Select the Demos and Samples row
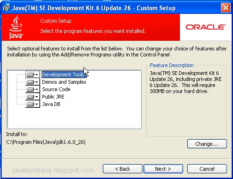The image size is (233, 179). point(64,82)
